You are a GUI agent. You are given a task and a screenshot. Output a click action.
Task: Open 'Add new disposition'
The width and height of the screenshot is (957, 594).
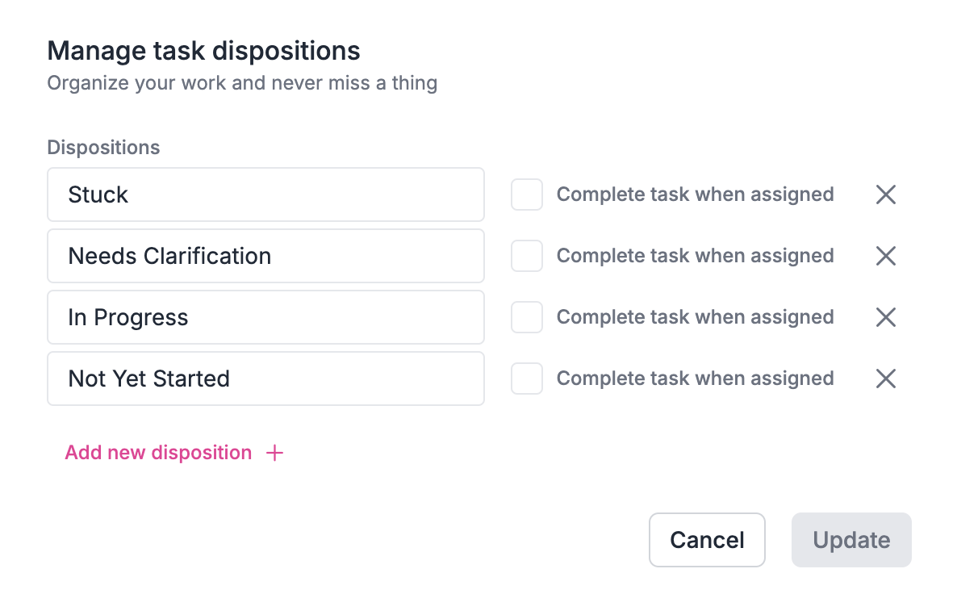[158, 453]
